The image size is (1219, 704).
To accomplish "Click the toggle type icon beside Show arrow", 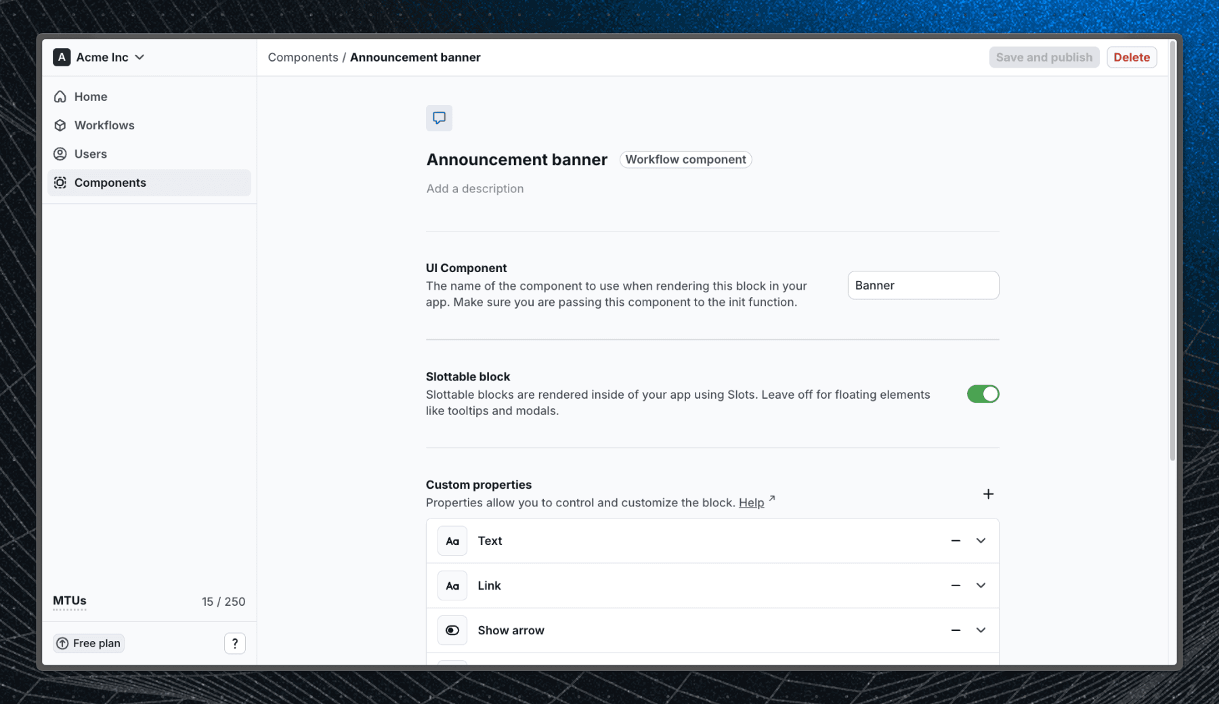I will pos(452,630).
